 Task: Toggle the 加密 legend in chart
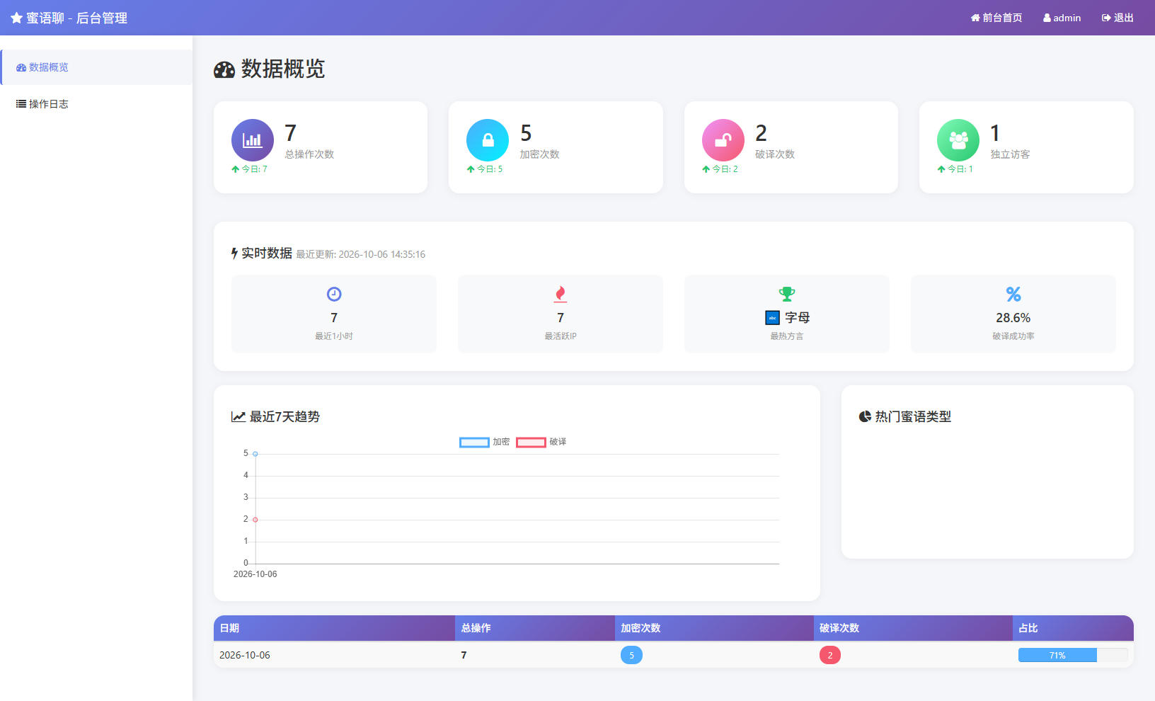485,442
